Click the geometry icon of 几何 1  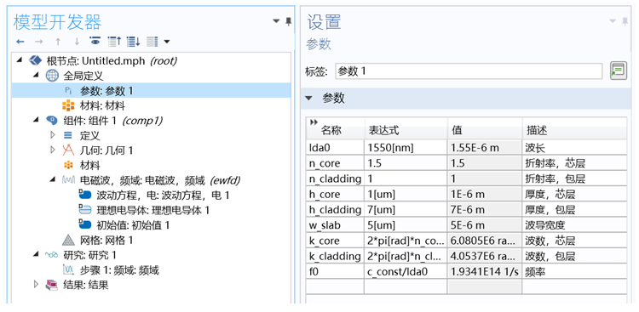tap(68, 150)
